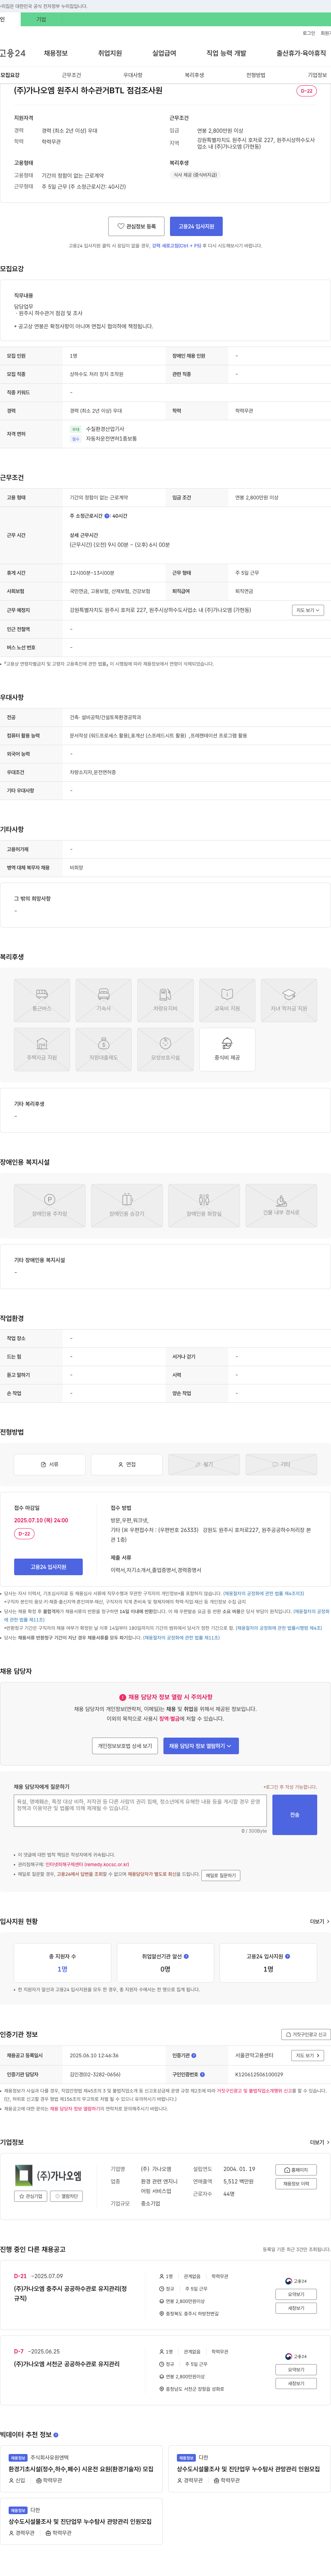
Task: Click the 면접 screening method tile
Action: (127, 1464)
